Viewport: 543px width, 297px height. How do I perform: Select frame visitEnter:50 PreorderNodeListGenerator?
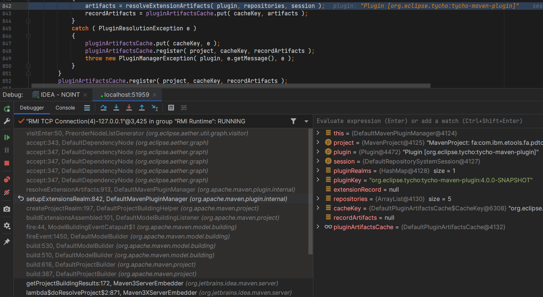point(161,133)
